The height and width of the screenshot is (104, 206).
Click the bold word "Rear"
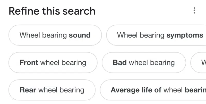click(28, 90)
